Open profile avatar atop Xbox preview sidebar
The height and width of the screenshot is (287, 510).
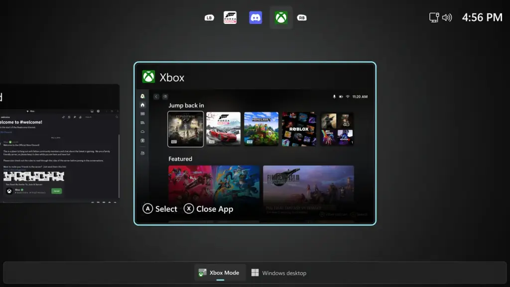tap(142, 96)
